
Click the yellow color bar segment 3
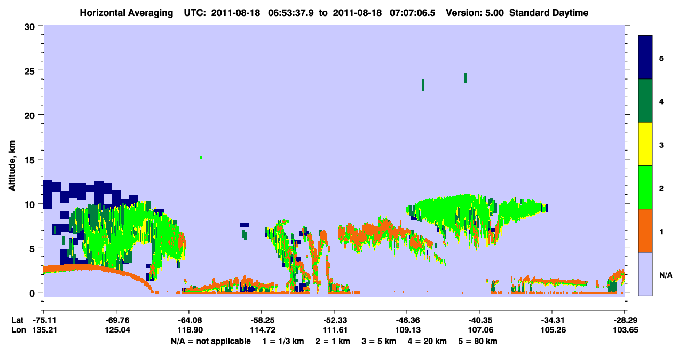click(645, 144)
